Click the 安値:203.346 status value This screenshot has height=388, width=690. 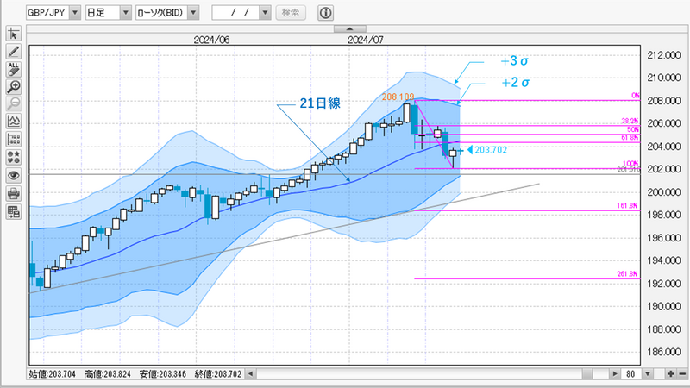(x=163, y=374)
